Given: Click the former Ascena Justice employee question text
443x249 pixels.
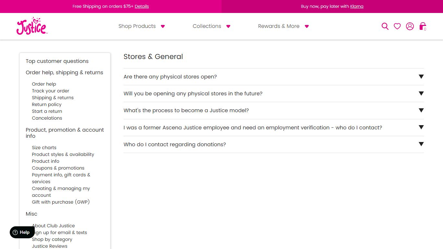Looking at the screenshot, I should [x=253, y=128].
